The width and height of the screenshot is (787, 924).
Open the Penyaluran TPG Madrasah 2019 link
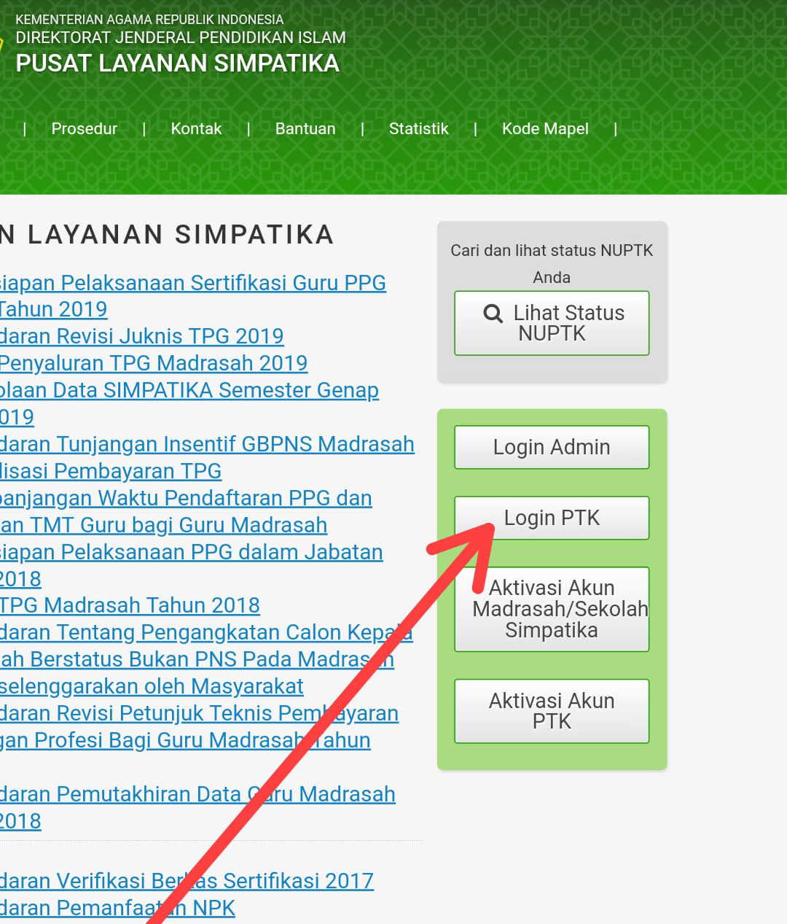pos(154,363)
